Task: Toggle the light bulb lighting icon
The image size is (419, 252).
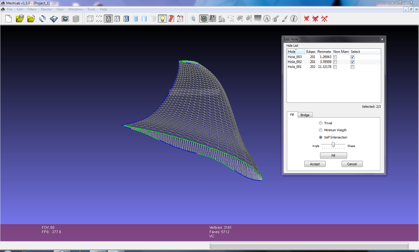Action: pos(162,19)
